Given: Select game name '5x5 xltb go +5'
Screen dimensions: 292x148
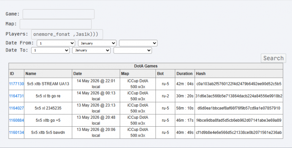Looking at the screenshot, I should pyautogui.click(x=48, y=120).
